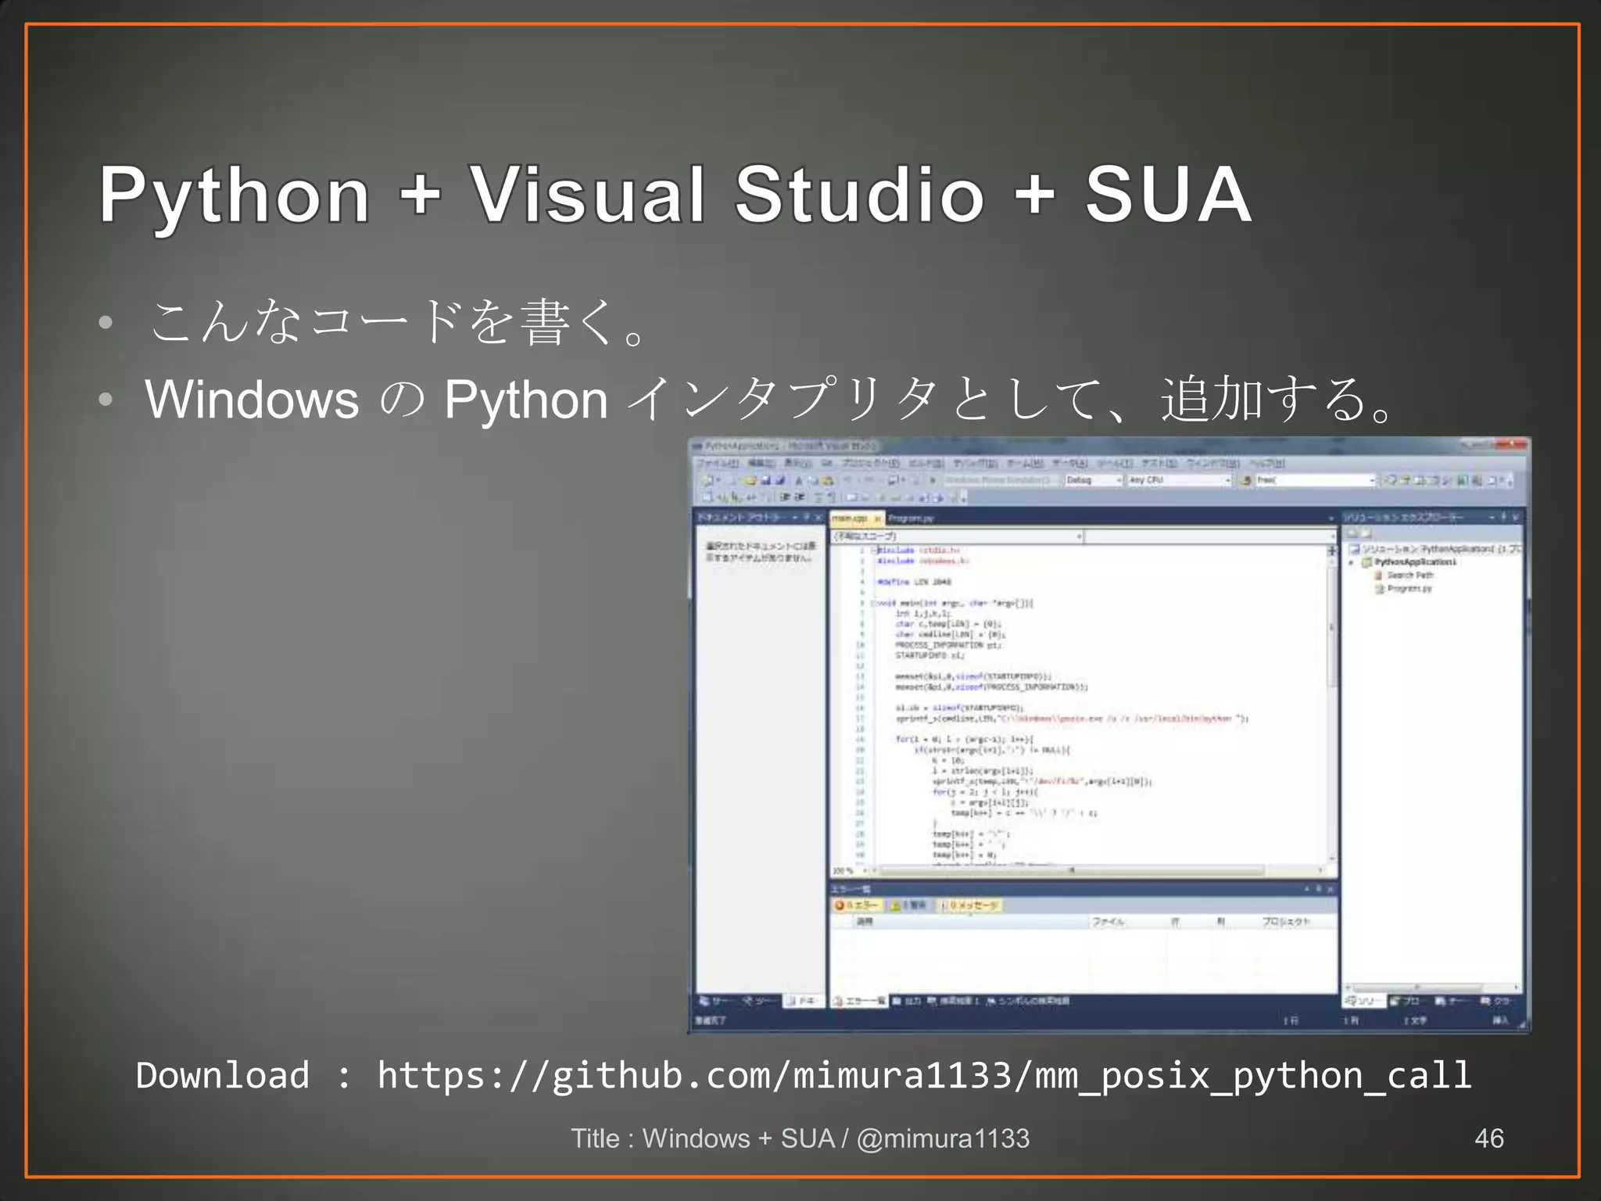This screenshot has width=1601, height=1201.
Task: Switch to the 出力 bottom tab
Action: pyautogui.click(x=907, y=1001)
